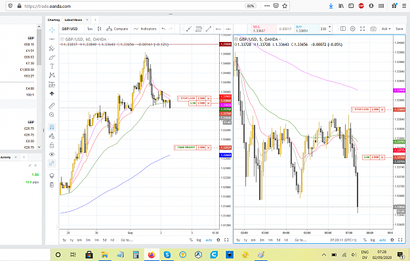The height and width of the screenshot is (261, 410).
Task: Switch to the Activity tab
Action: click(x=6, y=157)
